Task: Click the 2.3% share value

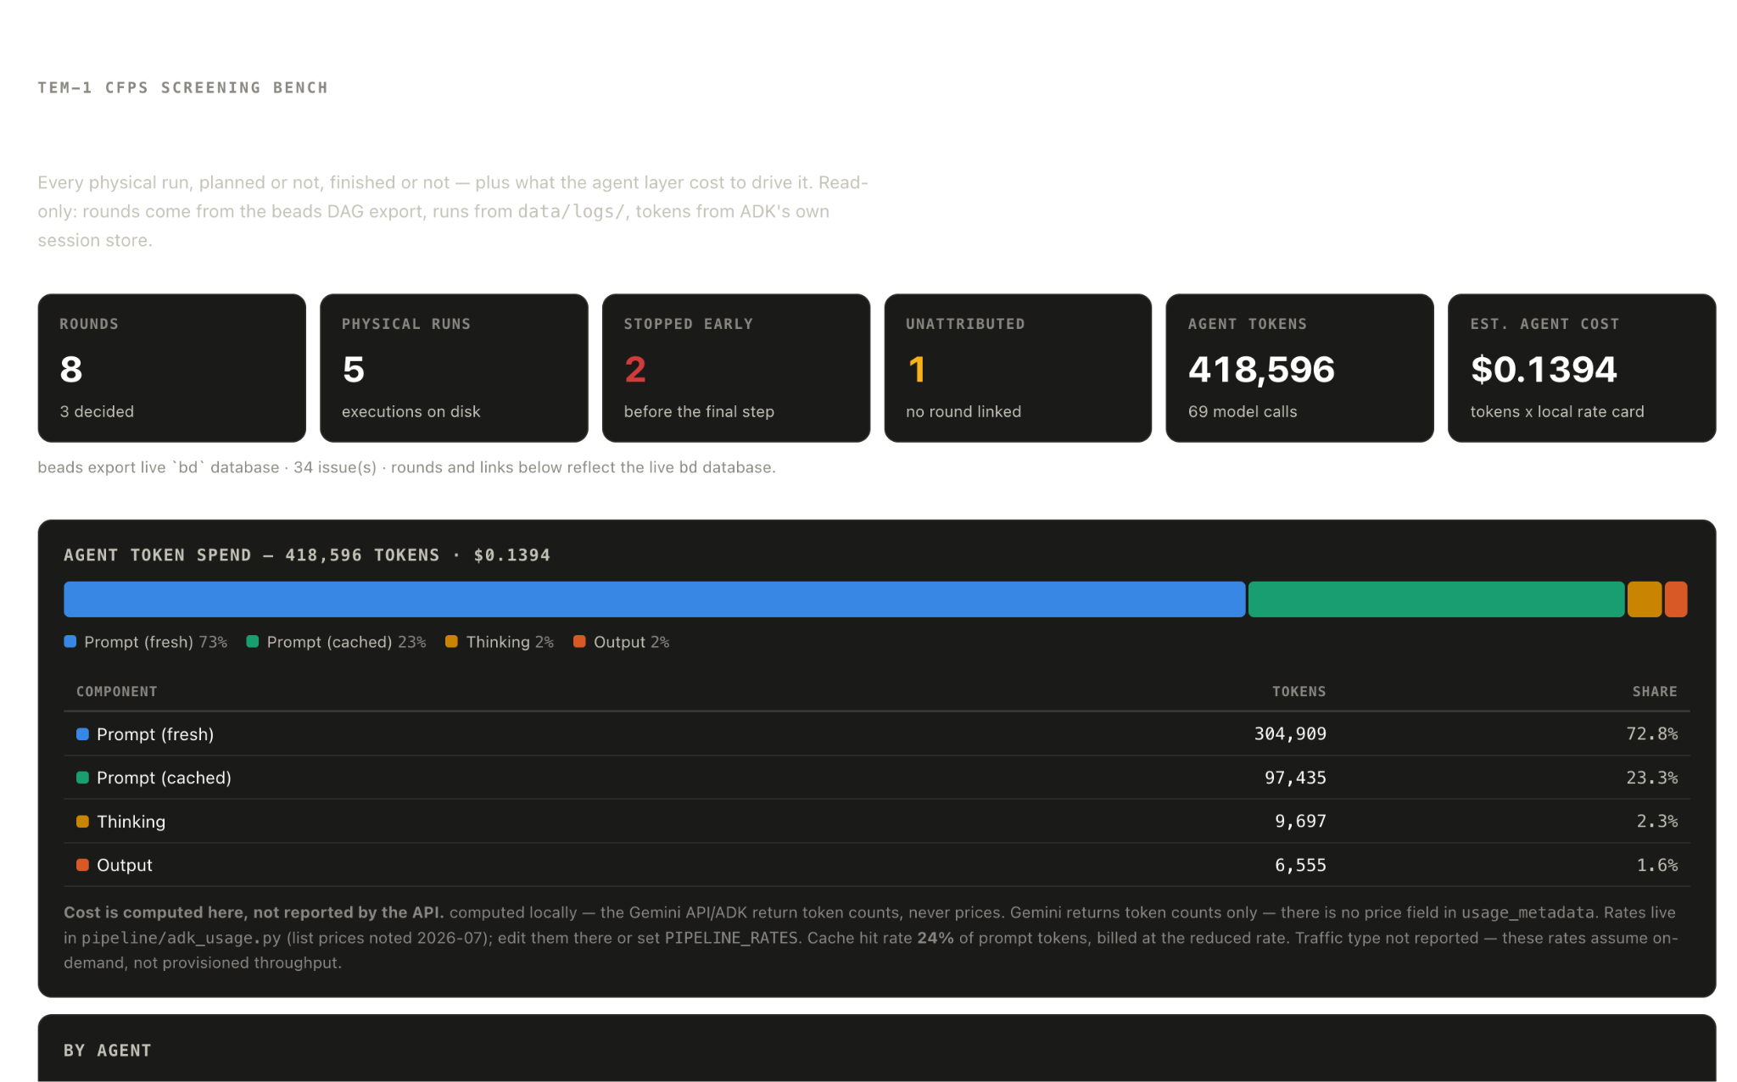Action: tap(1656, 821)
